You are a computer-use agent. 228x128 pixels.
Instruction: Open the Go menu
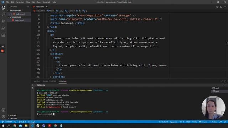coord(33,2)
